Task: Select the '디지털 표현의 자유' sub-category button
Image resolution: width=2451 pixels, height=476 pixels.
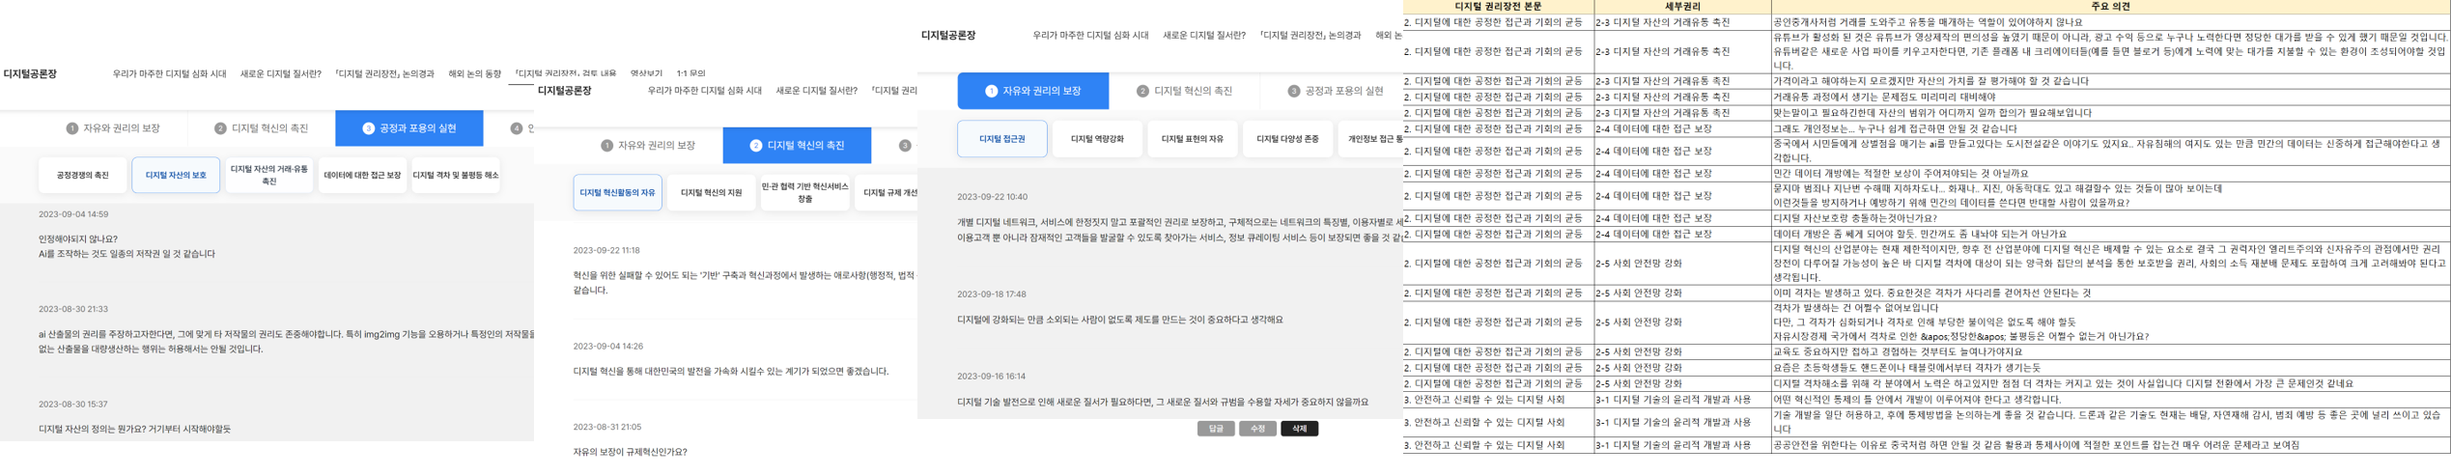Action: tap(1192, 139)
